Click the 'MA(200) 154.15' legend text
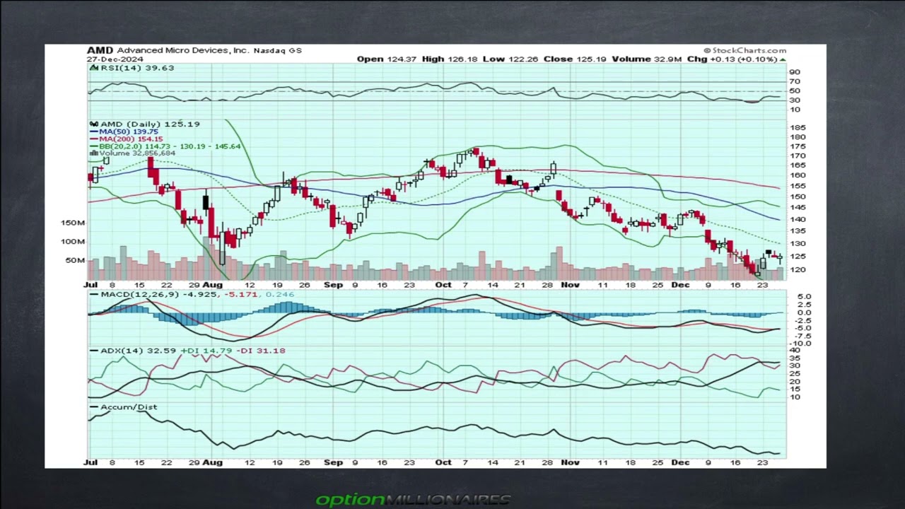Image resolution: width=905 pixels, height=509 pixels. 131,139
